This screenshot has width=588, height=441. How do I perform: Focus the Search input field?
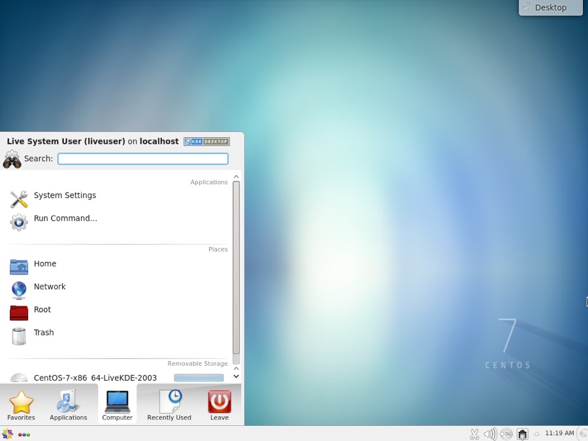[143, 159]
